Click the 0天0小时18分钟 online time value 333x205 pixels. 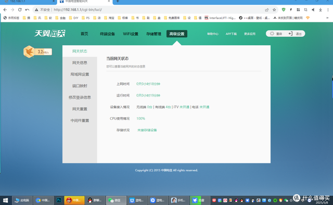(x=148, y=84)
